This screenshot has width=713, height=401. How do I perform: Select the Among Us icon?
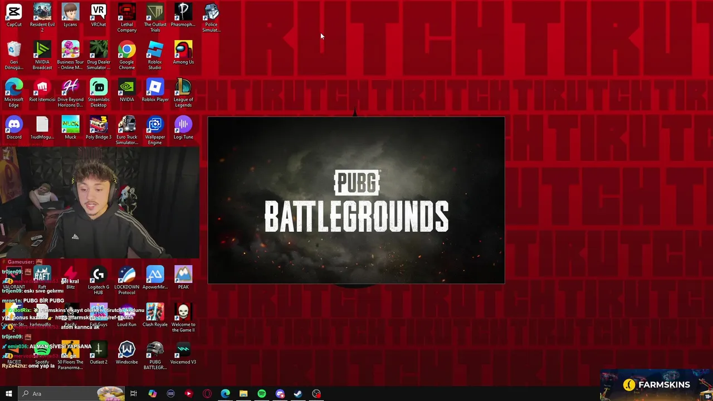click(183, 53)
